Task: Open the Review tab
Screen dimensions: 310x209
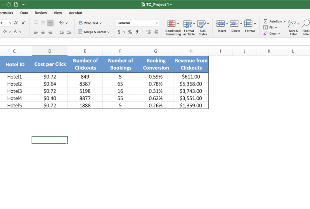Action: point(41,13)
